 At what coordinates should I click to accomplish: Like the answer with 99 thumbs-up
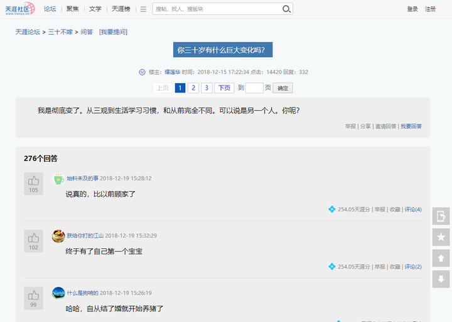tap(33, 298)
